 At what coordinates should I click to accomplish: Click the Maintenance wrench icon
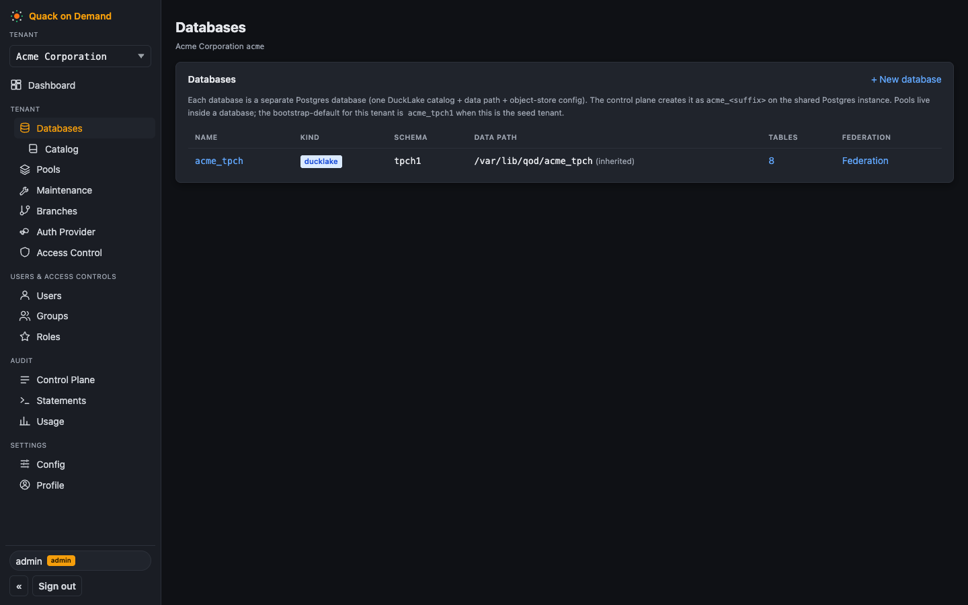[25, 190]
